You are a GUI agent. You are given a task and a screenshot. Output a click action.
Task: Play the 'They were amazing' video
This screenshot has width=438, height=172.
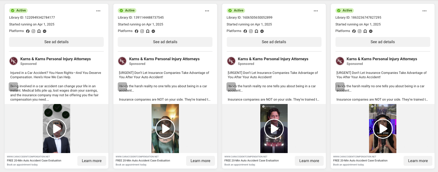point(383,129)
